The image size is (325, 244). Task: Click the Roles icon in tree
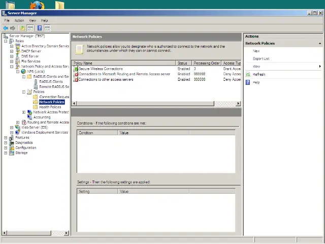coord(12,41)
